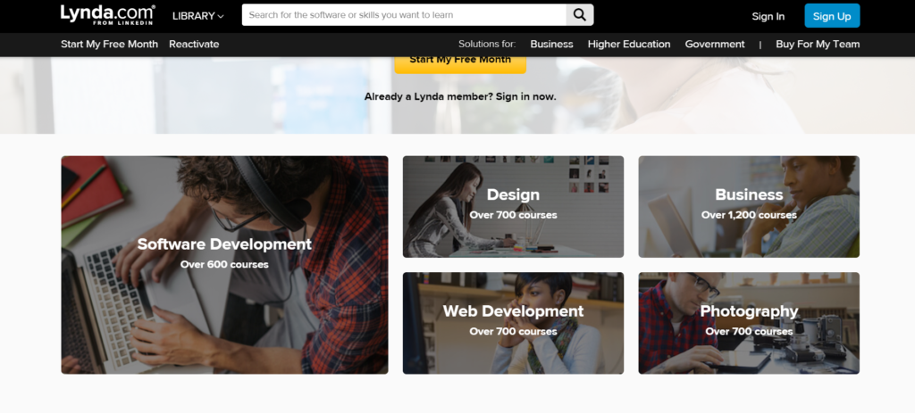This screenshot has height=413, width=915.
Task: Expand the LIBRARY dropdown menu
Action: tap(197, 16)
